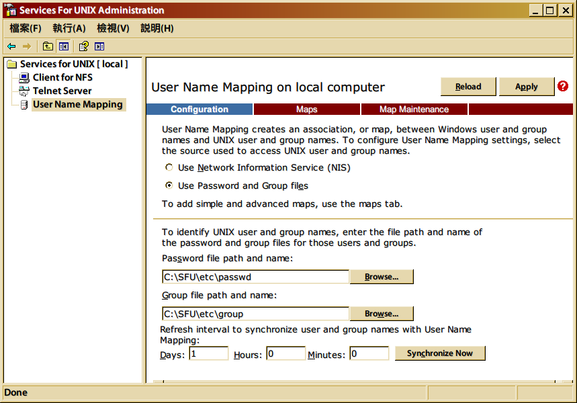577x403 pixels.
Task: Click the red help question mark beside Apply
Action: point(562,86)
